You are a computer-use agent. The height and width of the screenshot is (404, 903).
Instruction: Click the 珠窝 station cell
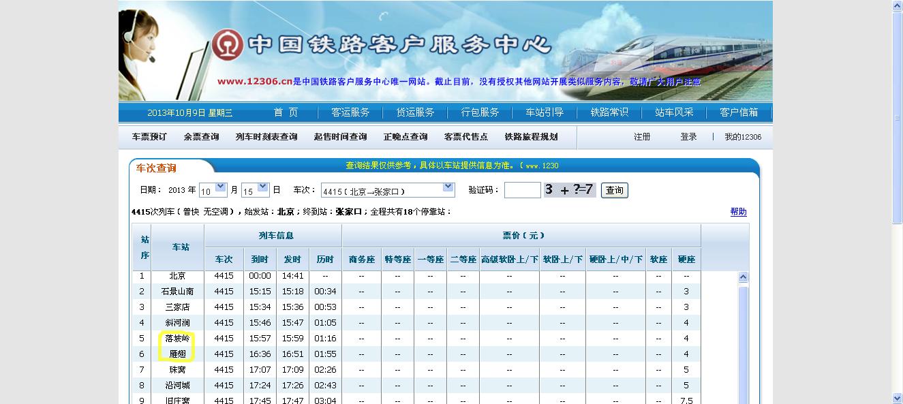tap(177, 370)
